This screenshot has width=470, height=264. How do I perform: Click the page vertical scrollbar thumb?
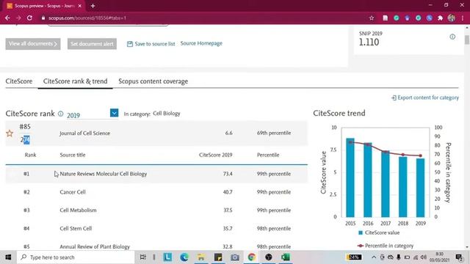coord(467,40)
